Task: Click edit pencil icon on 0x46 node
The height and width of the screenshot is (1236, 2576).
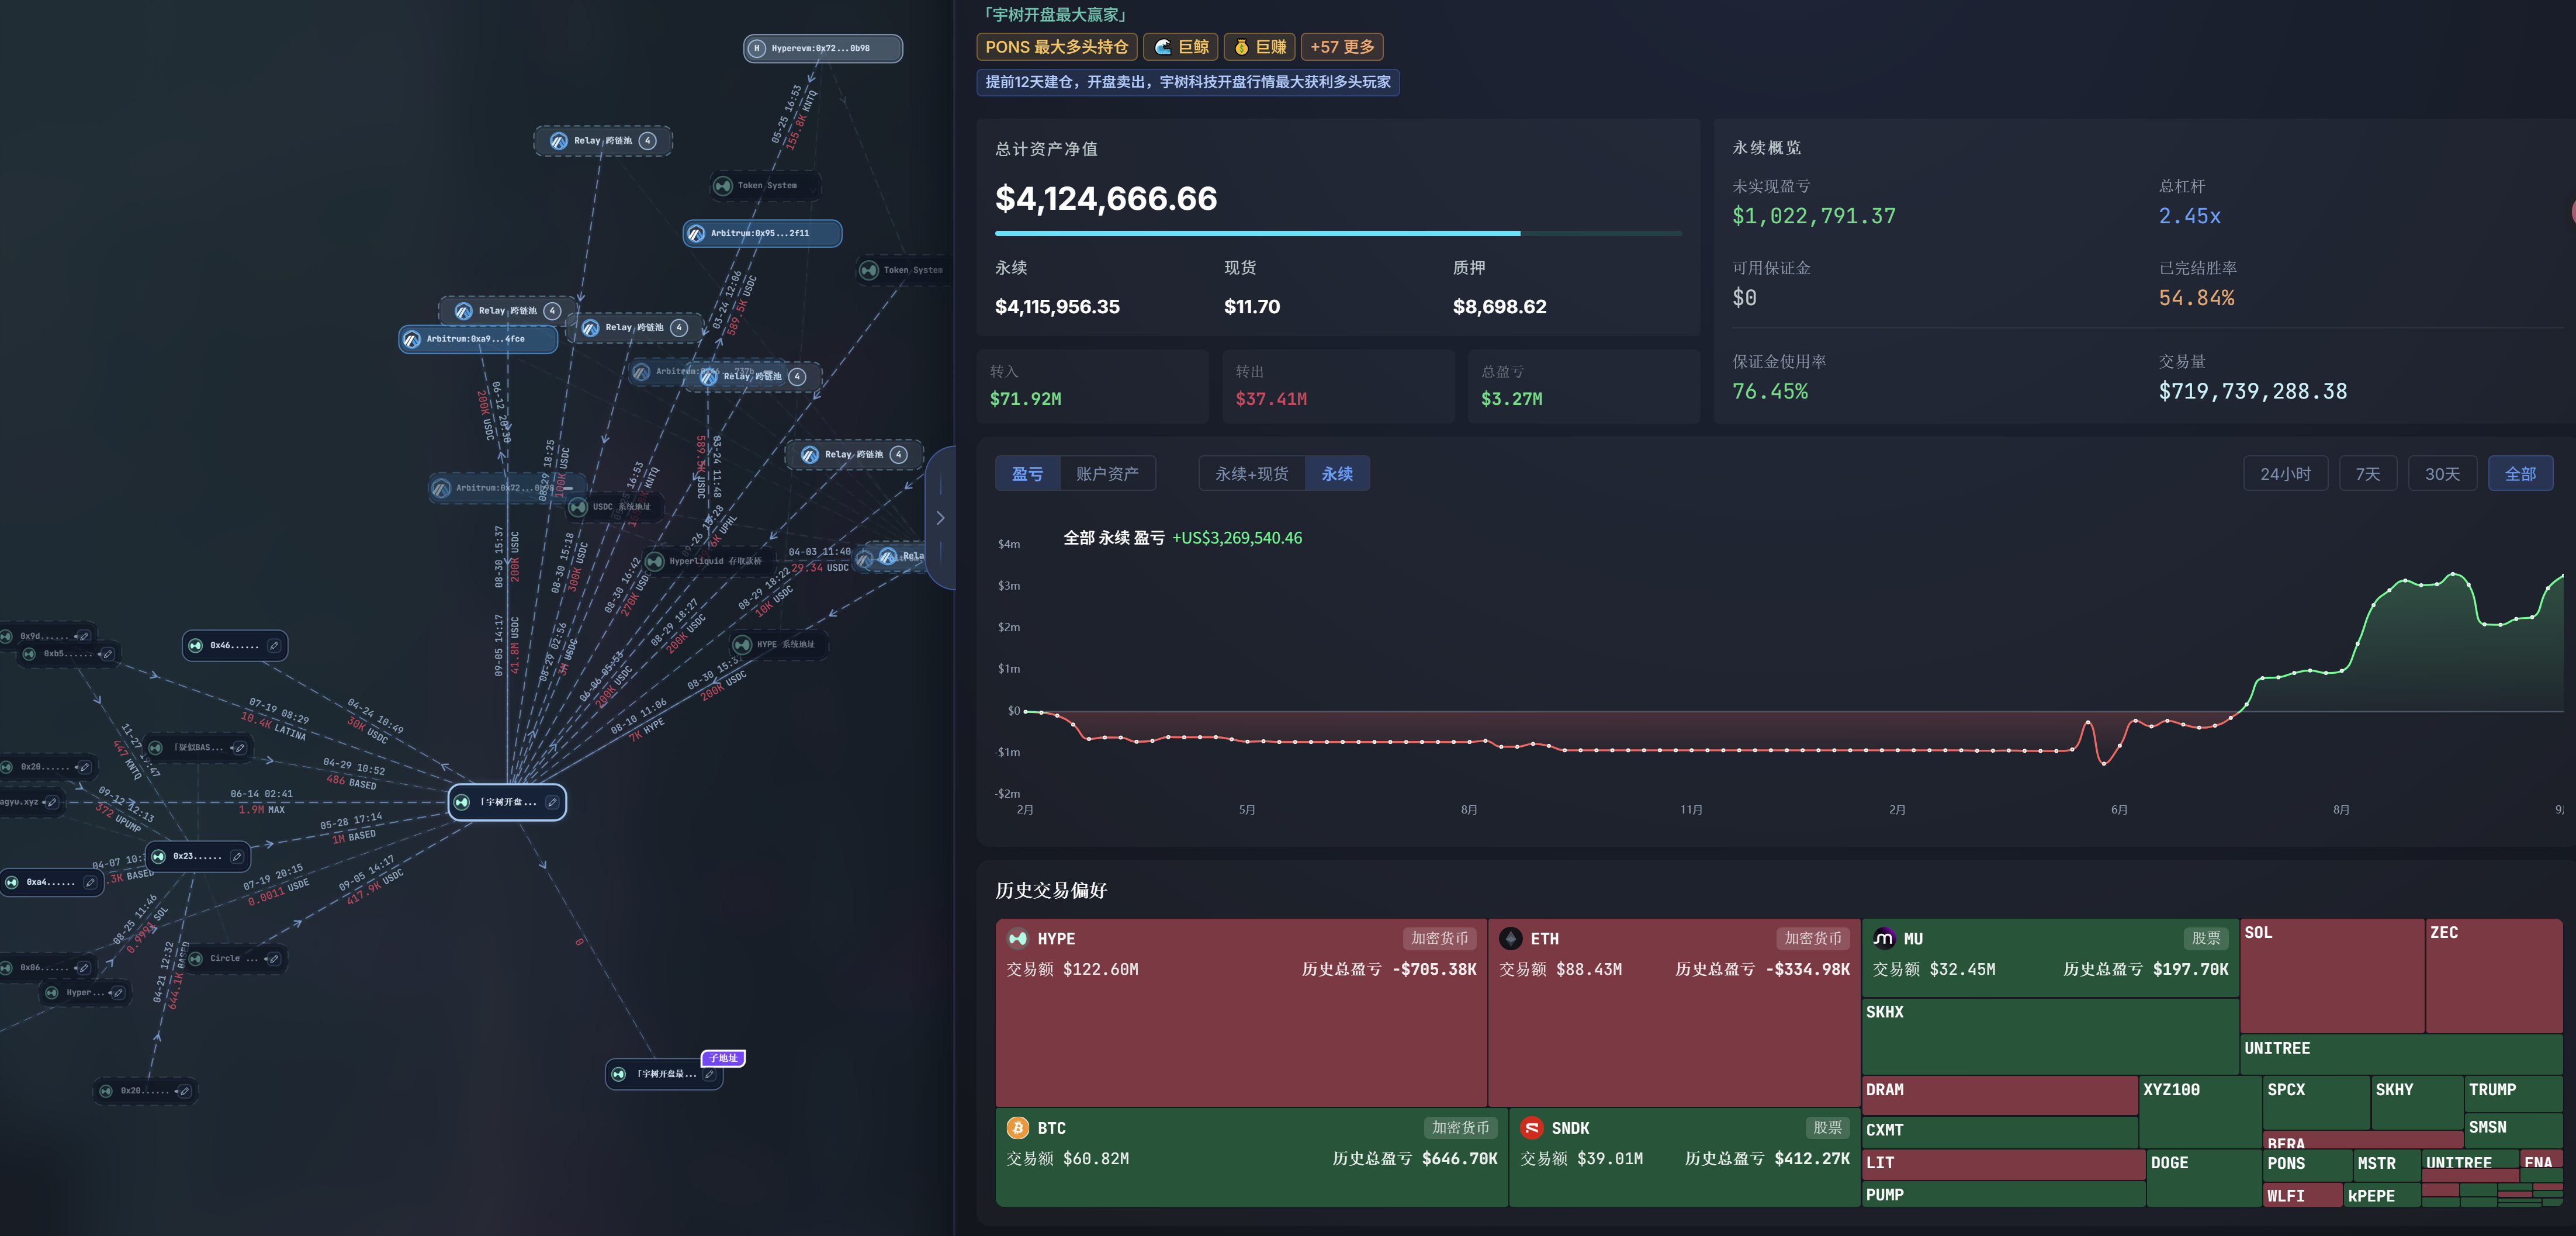Action: (x=274, y=646)
